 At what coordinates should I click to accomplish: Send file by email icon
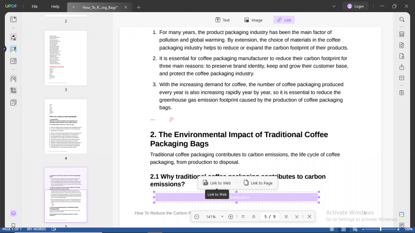402,78
